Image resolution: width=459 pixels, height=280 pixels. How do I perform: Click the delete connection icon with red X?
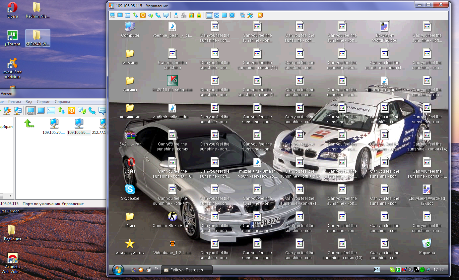7,111
